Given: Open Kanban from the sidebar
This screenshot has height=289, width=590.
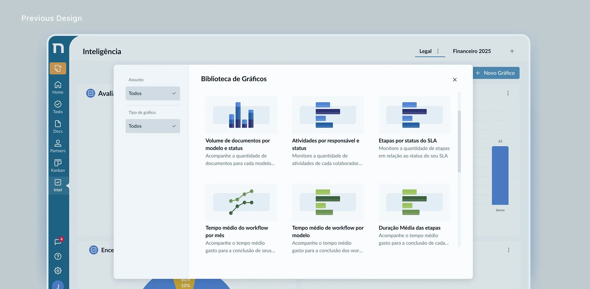Looking at the screenshot, I should point(58,166).
